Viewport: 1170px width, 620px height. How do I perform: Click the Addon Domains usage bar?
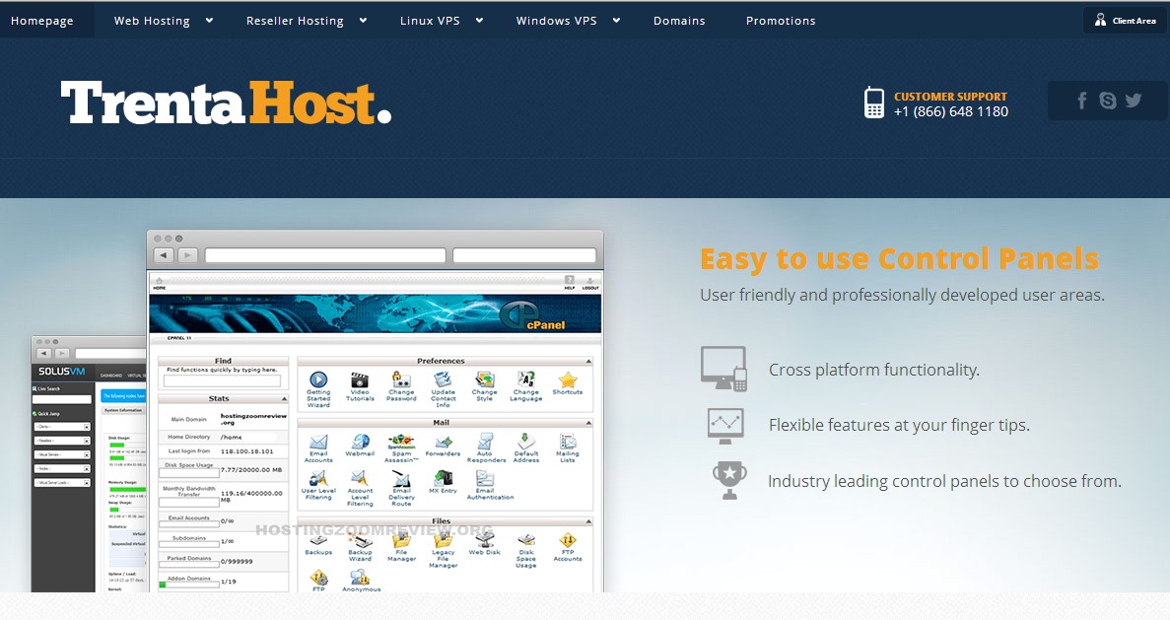coord(188,585)
